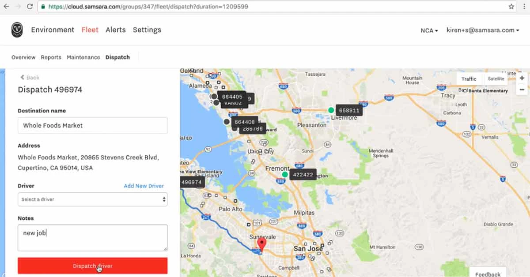Click the 658911 vehicle marker near Livermore

349,110
